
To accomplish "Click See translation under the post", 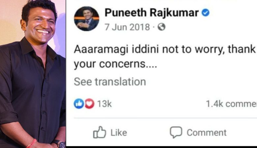I will coord(110,82).
